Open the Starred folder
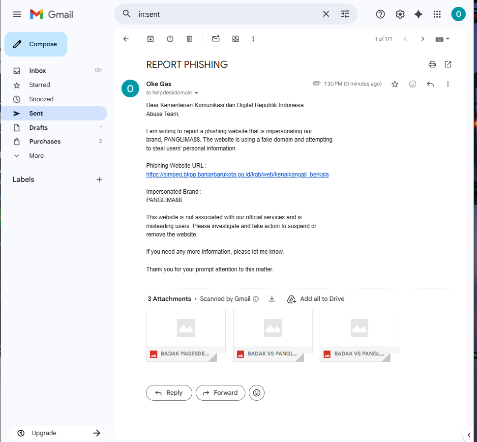The height and width of the screenshot is (442, 477). (x=54, y=85)
